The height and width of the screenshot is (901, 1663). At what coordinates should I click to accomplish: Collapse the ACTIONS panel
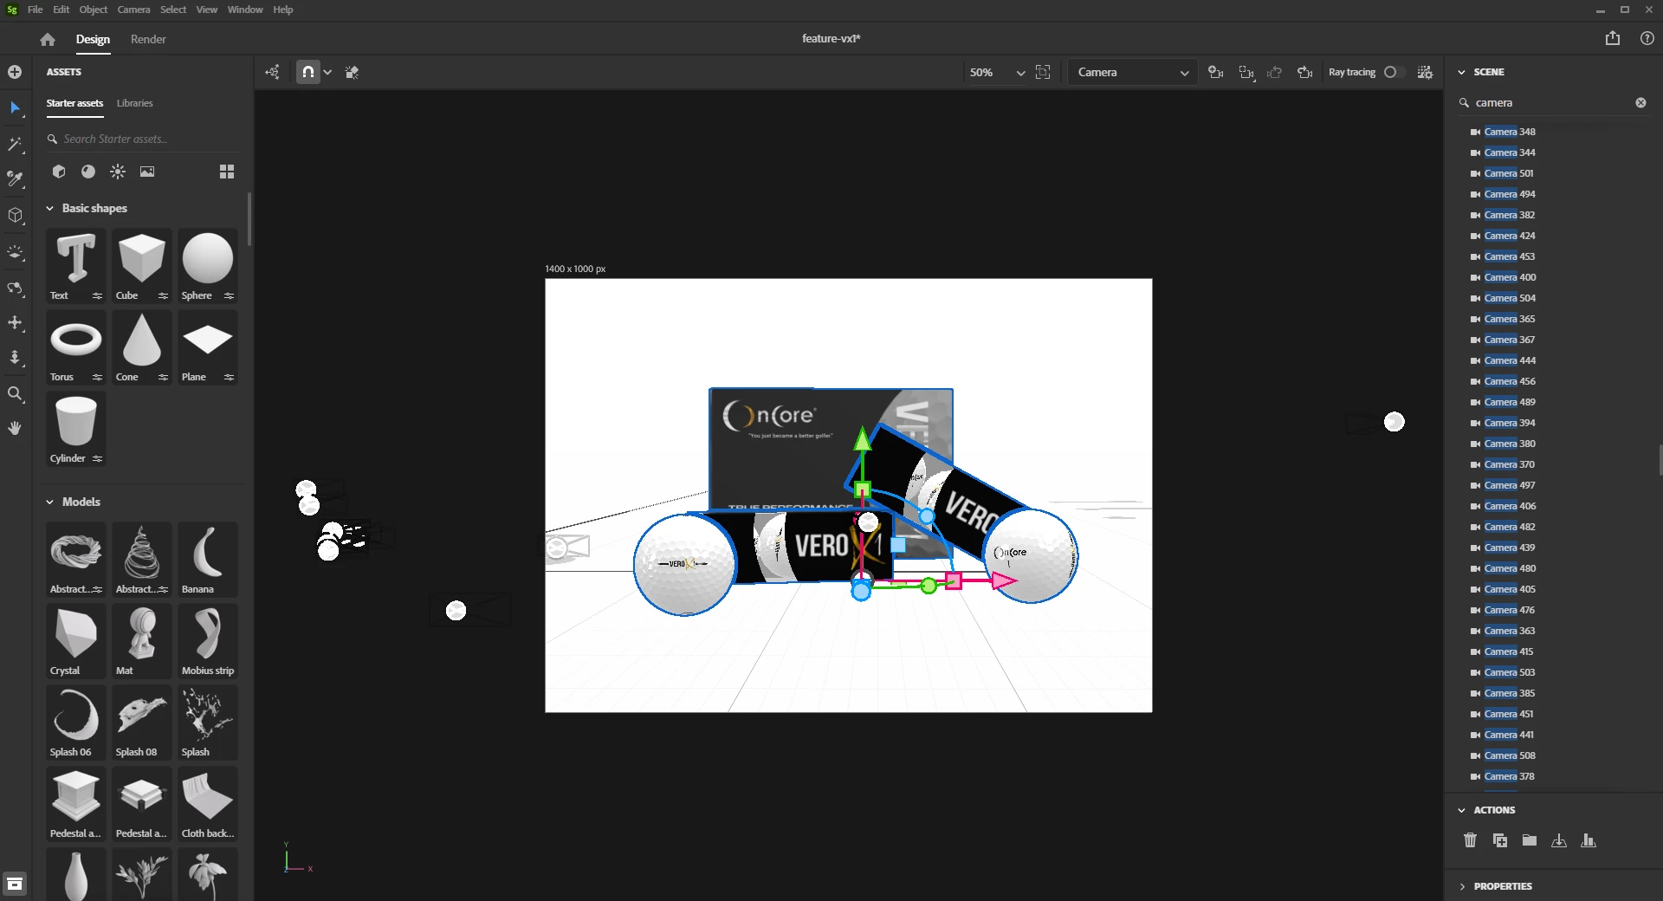pyautogui.click(x=1462, y=810)
